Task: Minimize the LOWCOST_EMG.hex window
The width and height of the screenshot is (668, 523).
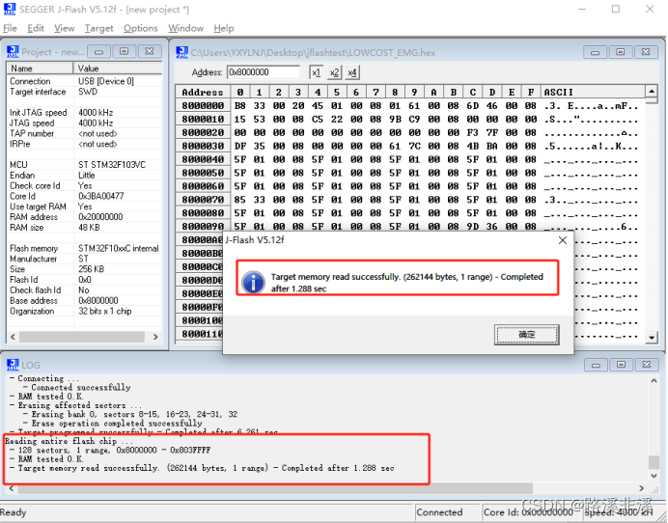Action: point(596,52)
